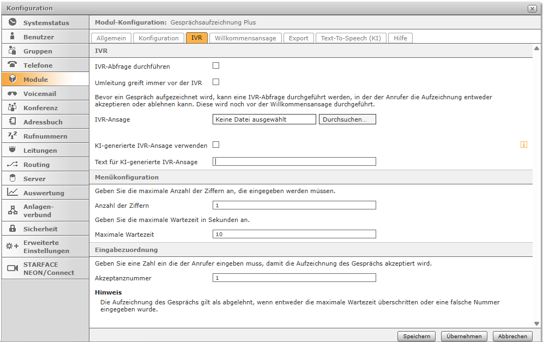Select the Telefone phone icon
543x342 pixels.
12,65
